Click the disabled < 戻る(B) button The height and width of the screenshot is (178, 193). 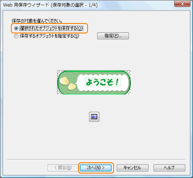[63, 168]
